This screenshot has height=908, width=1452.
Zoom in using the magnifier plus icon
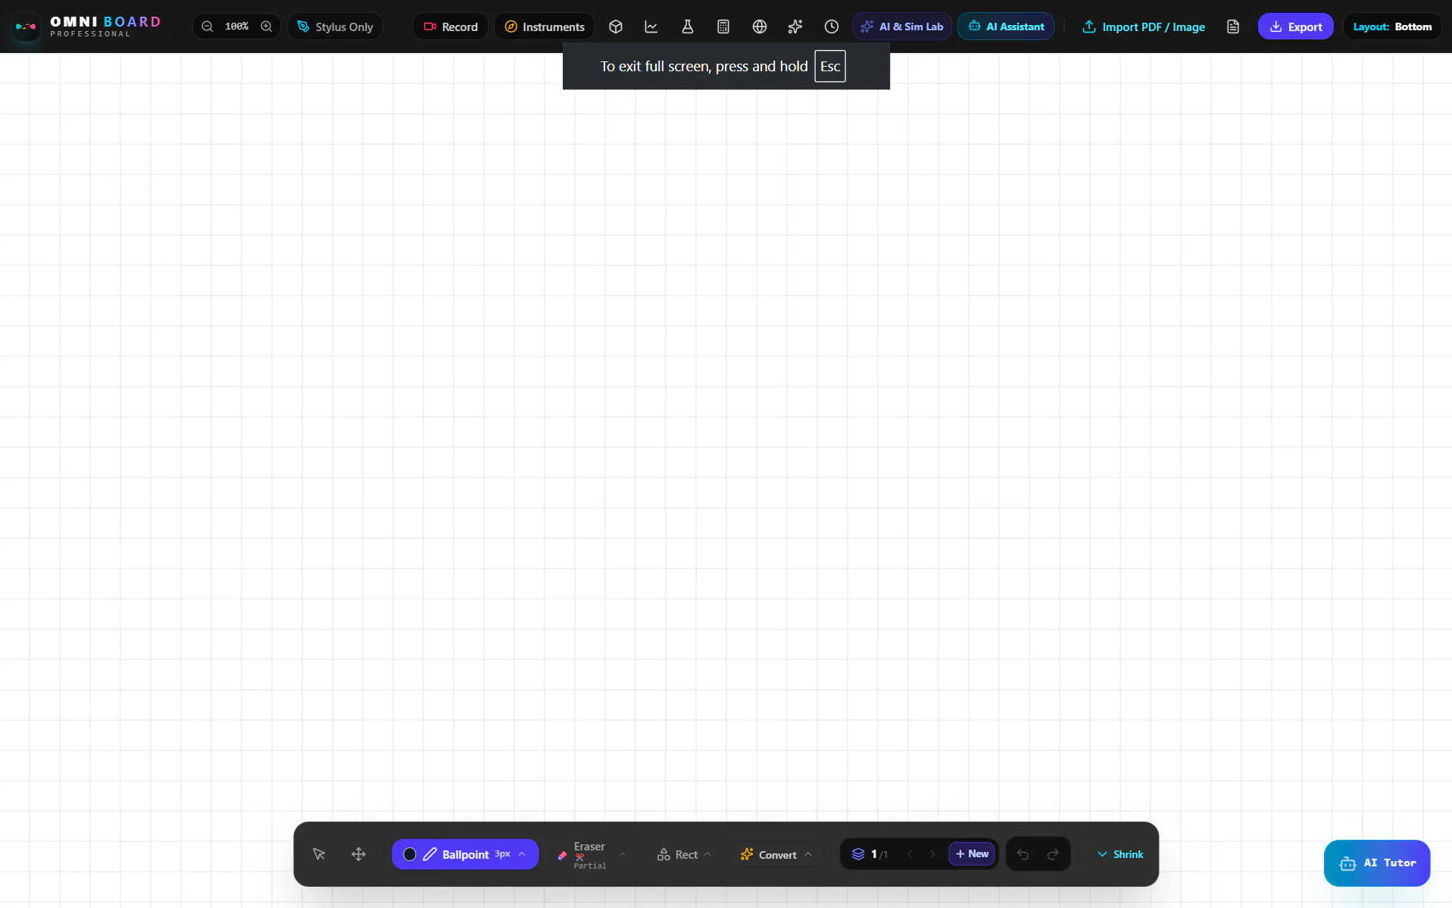click(x=267, y=27)
